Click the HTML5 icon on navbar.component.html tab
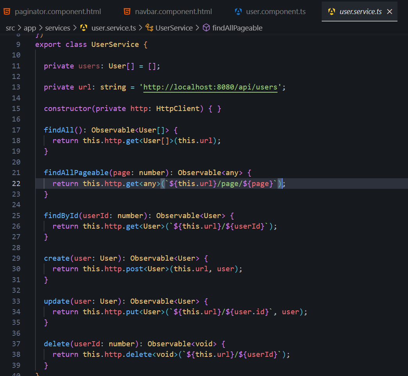408x376 pixels. [x=127, y=11]
